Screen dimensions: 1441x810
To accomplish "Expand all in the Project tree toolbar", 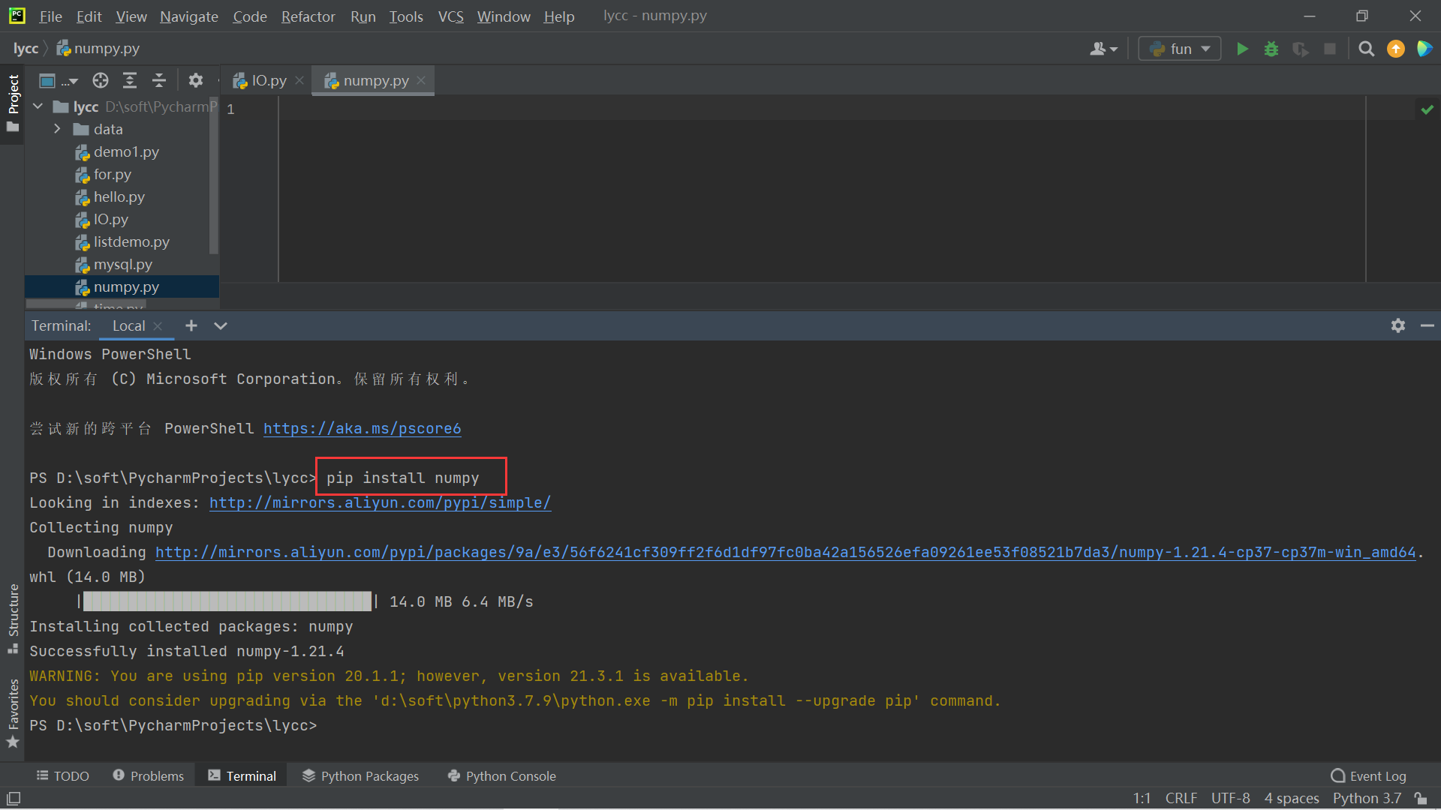I will 130,80.
